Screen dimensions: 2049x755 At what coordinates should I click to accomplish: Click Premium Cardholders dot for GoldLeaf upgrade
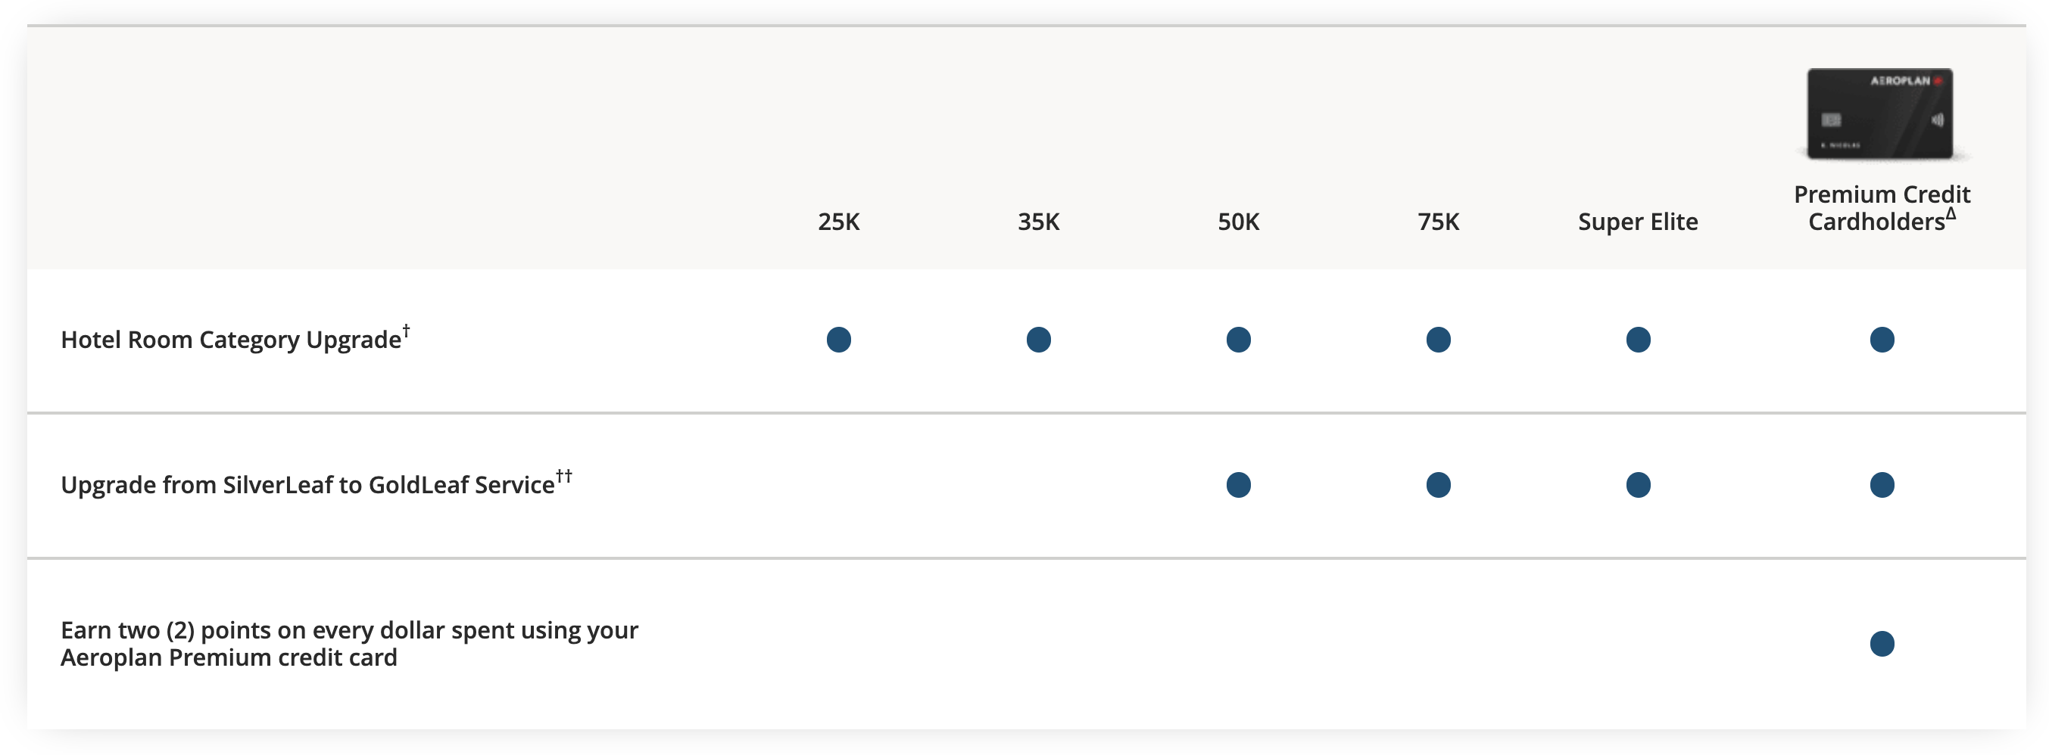coord(1881,485)
